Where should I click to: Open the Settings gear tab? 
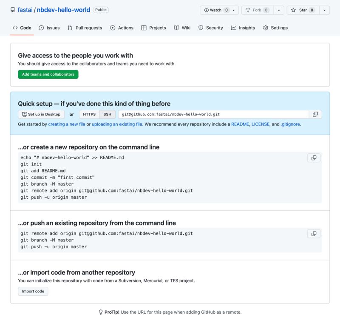(x=276, y=28)
